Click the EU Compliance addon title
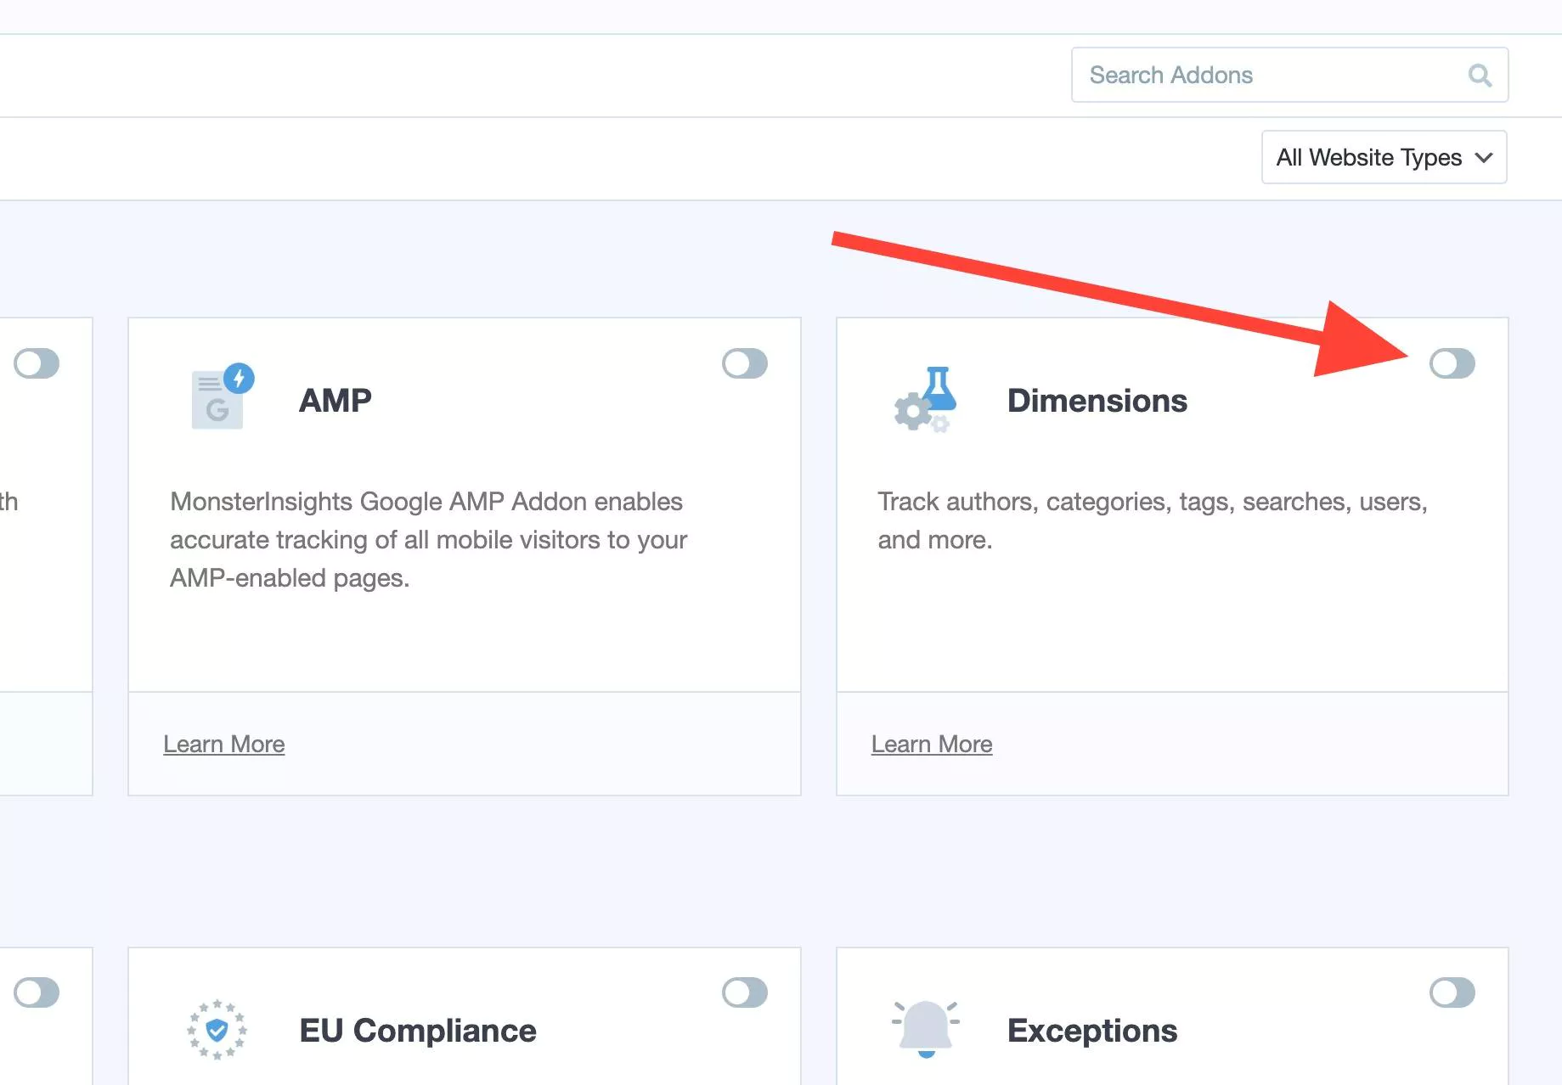 418,1030
